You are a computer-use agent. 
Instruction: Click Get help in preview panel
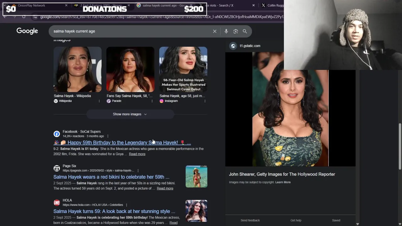[296, 220]
